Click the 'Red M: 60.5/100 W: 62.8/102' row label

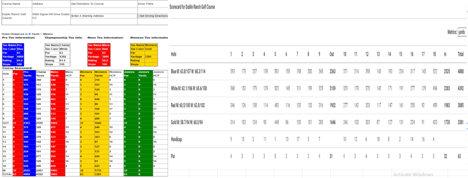click(x=188, y=105)
